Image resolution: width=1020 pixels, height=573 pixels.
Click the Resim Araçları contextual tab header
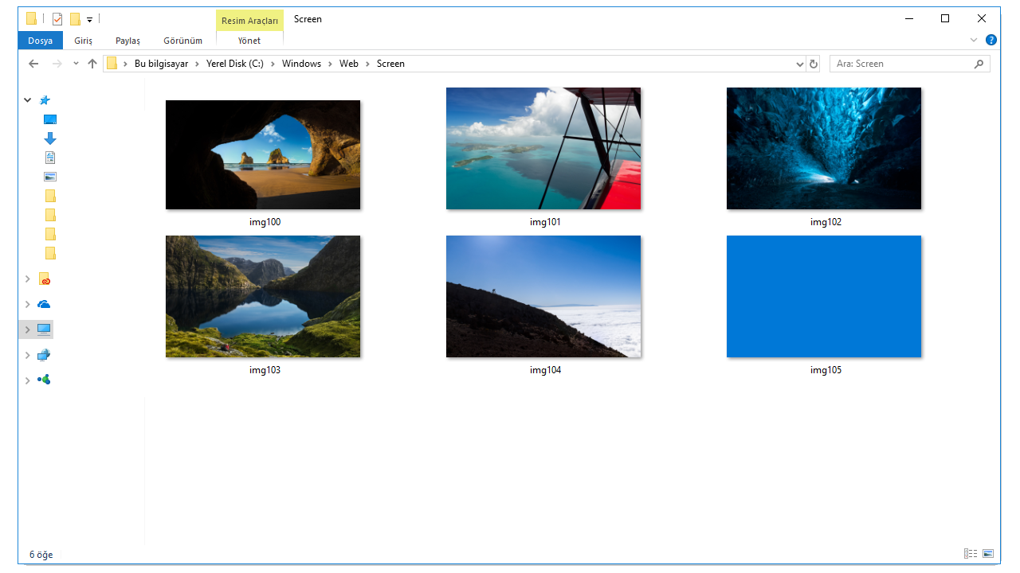point(250,21)
